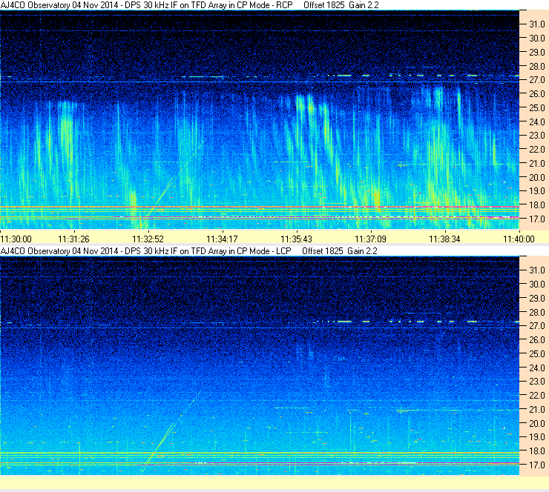549x492 pixels.
Task: Click the 24.0 frequency label in RCP chart
Action: tap(536, 122)
